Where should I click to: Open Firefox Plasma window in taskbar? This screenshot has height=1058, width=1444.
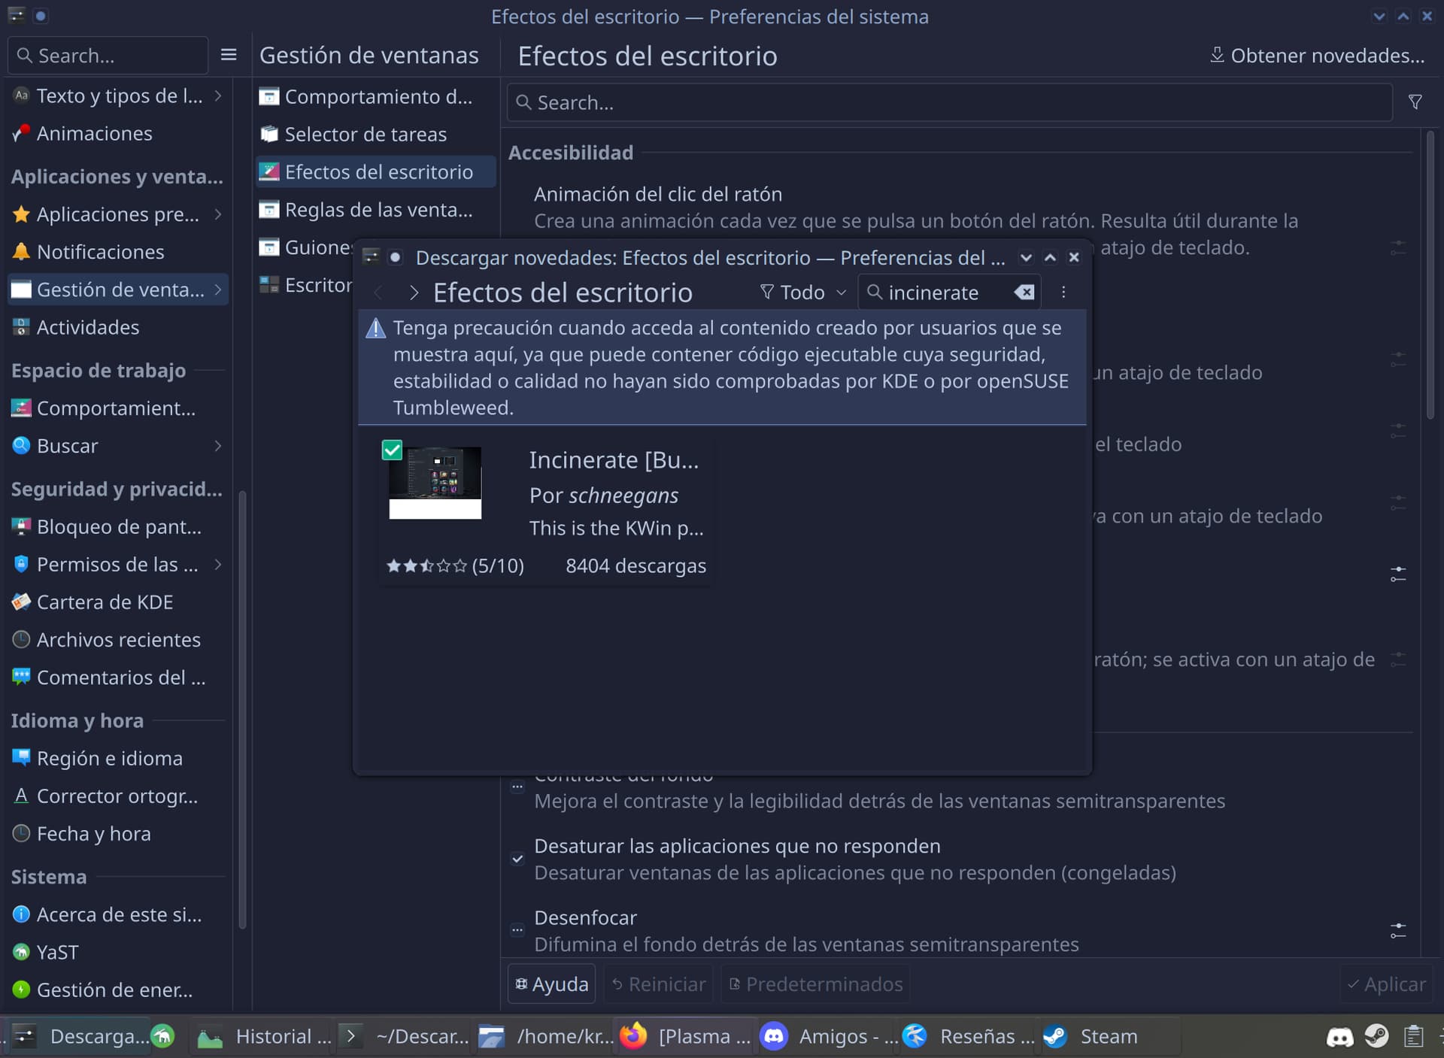[686, 1037]
